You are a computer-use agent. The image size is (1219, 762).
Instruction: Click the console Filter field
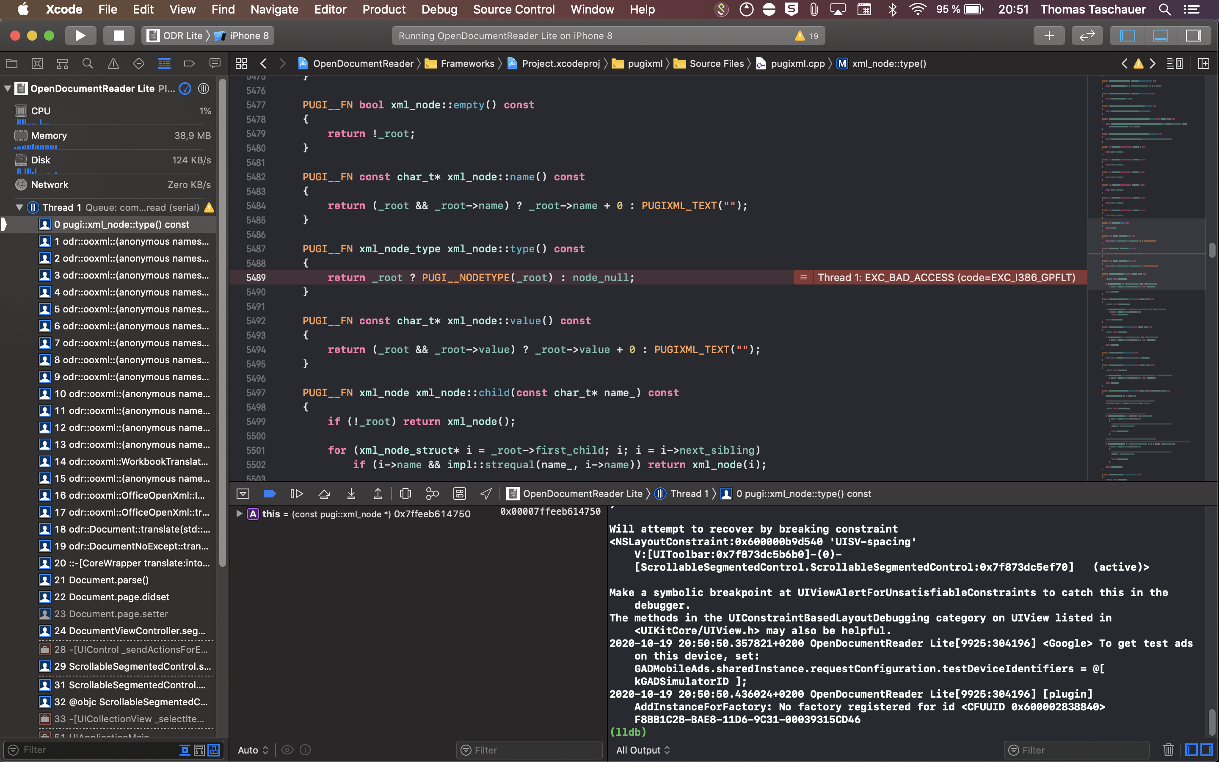1076,750
